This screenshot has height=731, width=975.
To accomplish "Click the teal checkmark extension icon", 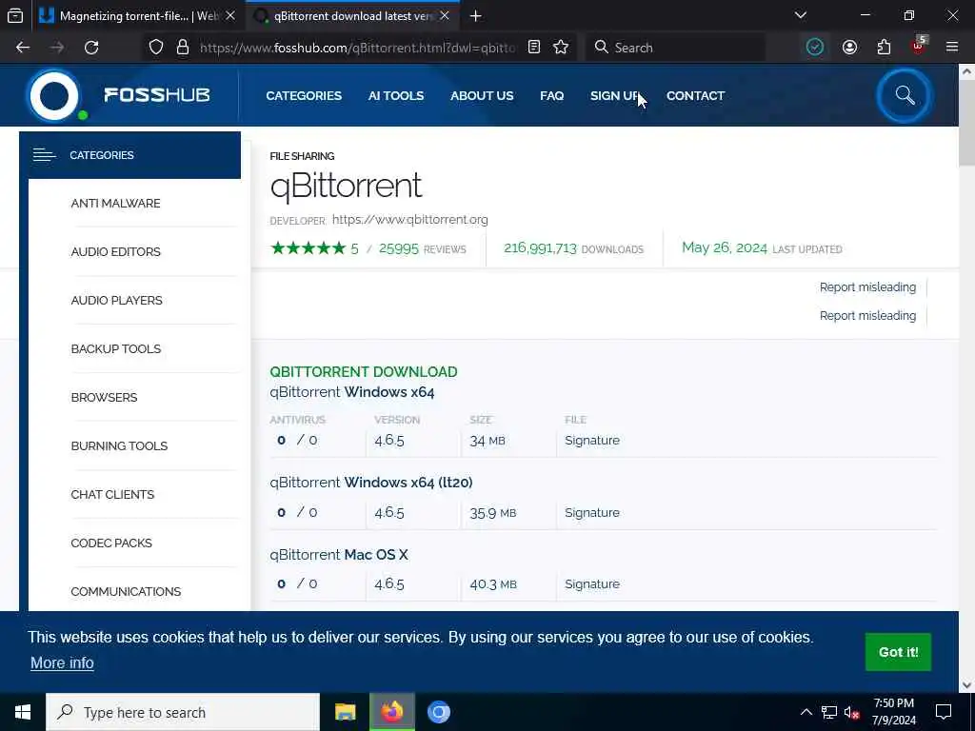I will [x=815, y=48].
